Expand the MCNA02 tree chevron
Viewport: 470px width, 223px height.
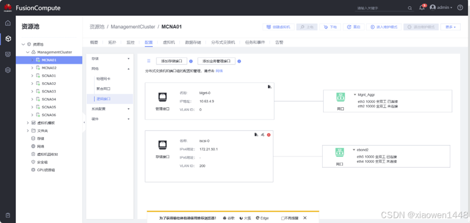[32, 68]
